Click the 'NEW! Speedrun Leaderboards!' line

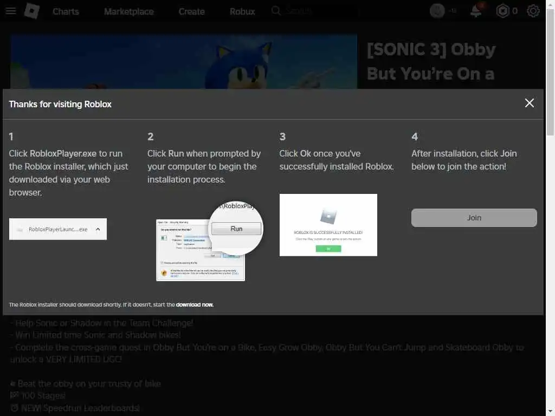(75, 408)
